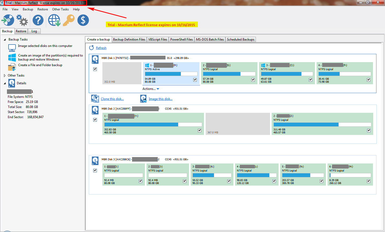
Task: Toggle the checkbox on partition E:
Action: tap(253, 80)
